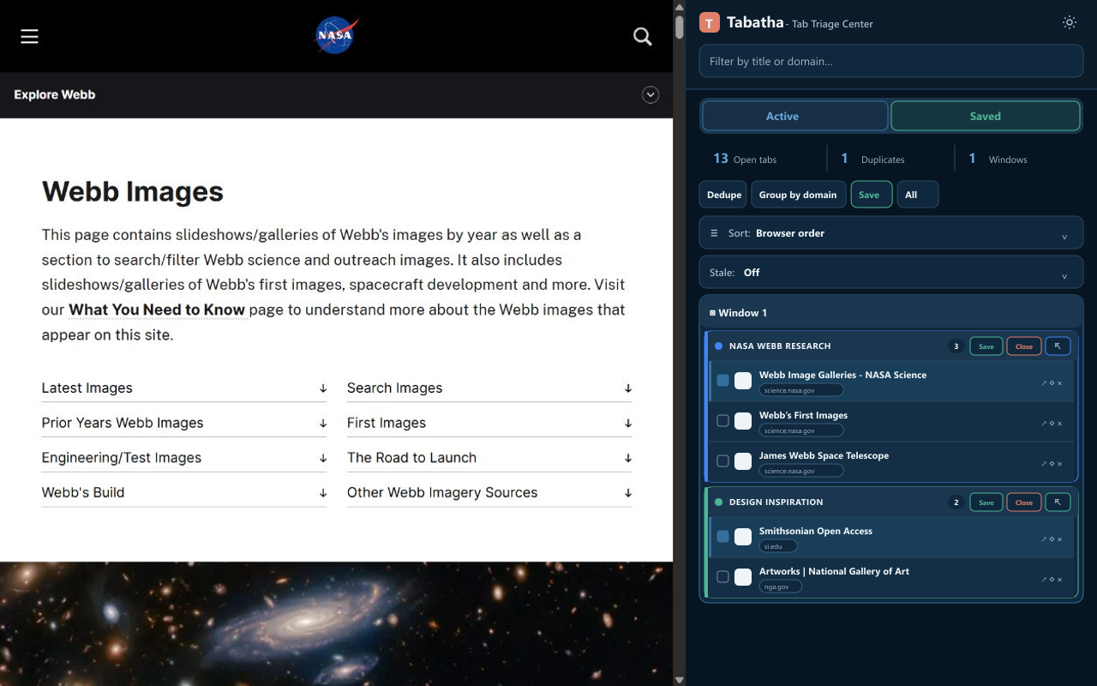Jump to Prior Years Webb Images
This screenshot has width=1097, height=686.
(x=184, y=424)
